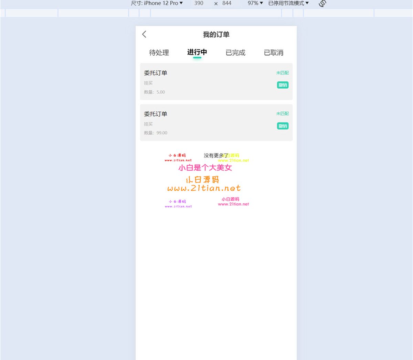Screen dimensions: 413x360
Task: Click the rotate device icon
Action: [x=322, y=3]
